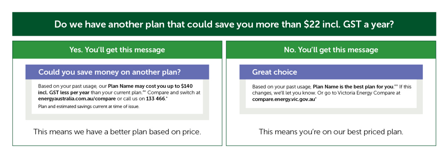Click 'Based on your past usage' in left message
Screen dimensions: 448x153
coord(68,86)
